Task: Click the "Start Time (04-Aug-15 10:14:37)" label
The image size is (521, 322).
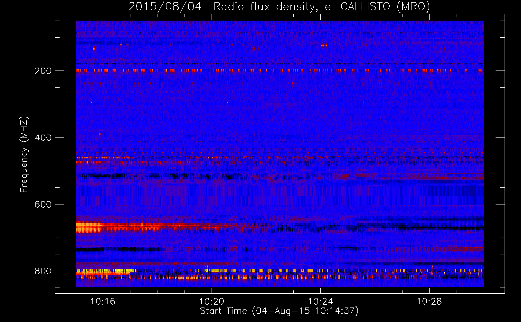Action: click(x=279, y=311)
